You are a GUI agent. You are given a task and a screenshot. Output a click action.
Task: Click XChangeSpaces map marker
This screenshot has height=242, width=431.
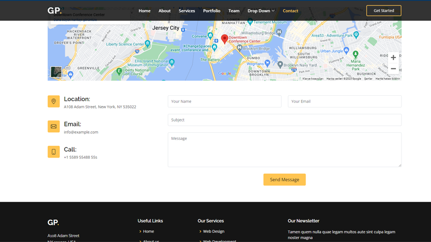point(214,47)
